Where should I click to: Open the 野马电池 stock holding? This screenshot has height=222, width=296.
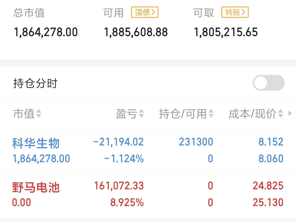coord(36,187)
